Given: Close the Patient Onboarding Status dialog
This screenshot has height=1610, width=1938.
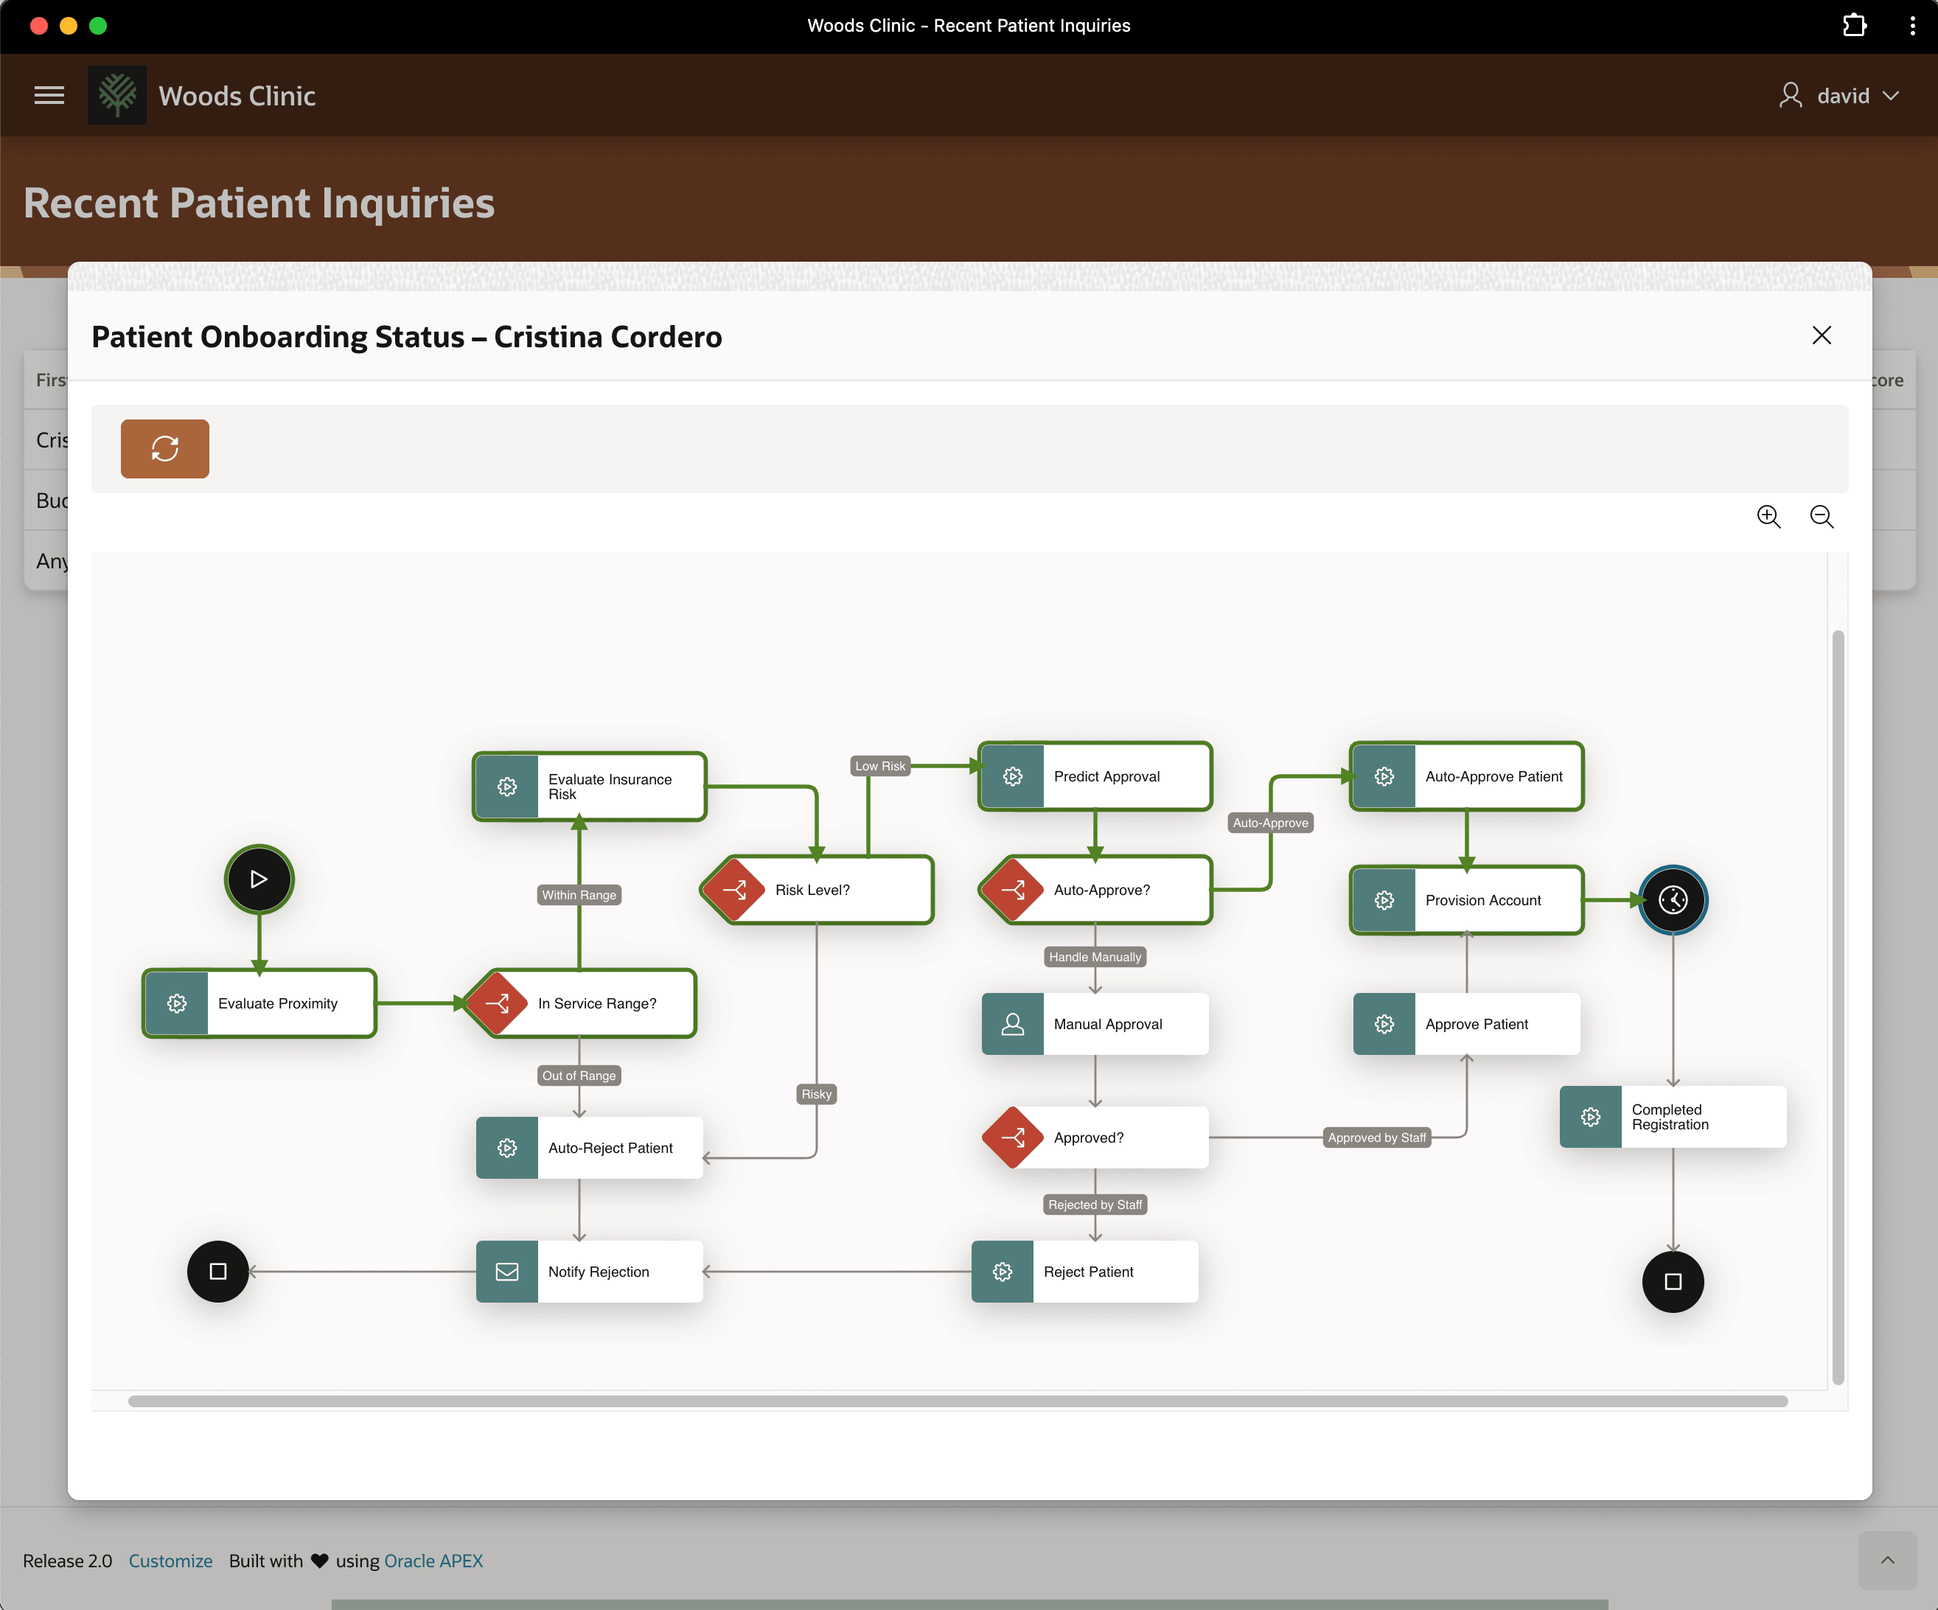Looking at the screenshot, I should (x=1821, y=335).
